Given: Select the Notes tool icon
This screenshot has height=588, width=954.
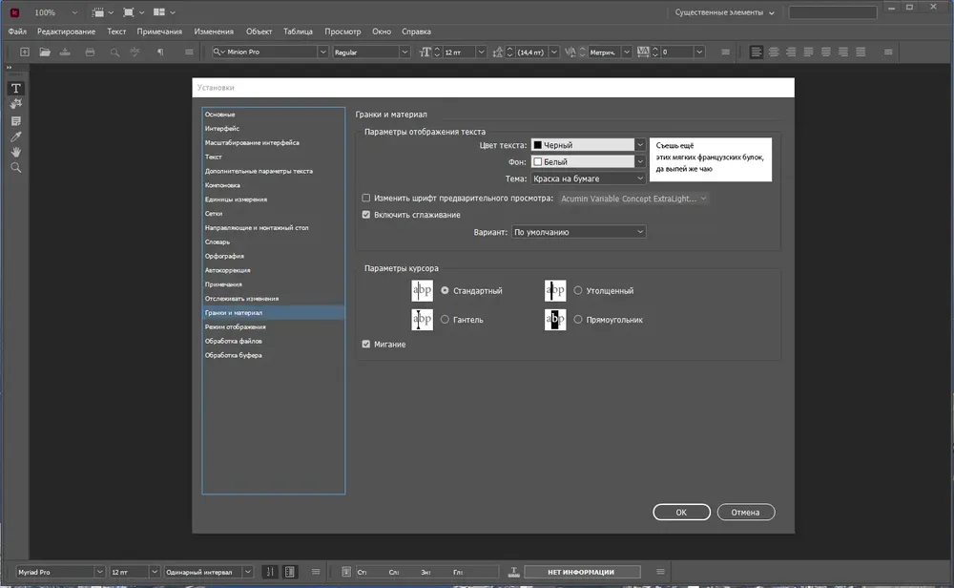Looking at the screenshot, I should 16,121.
